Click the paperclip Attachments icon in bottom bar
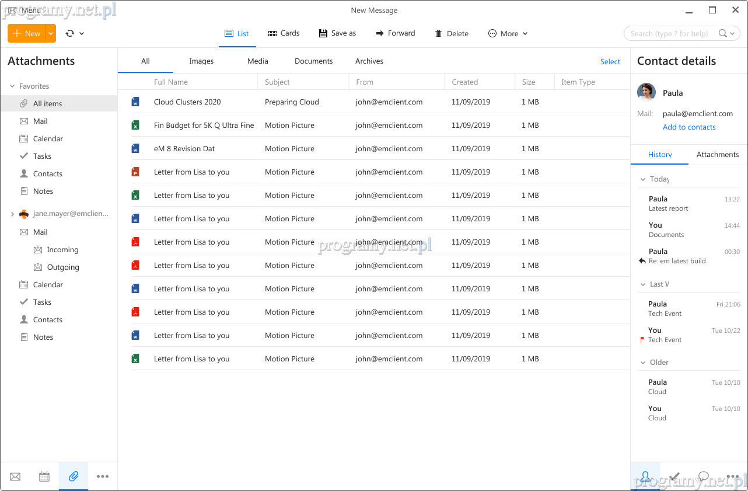748x491 pixels. pyautogui.click(x=74, y=476)
